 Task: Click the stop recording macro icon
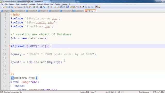tap(83, 7)
